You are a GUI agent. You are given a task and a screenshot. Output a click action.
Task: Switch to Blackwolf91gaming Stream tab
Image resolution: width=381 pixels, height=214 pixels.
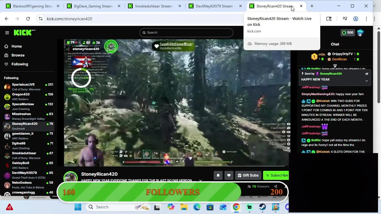[33, 6]
